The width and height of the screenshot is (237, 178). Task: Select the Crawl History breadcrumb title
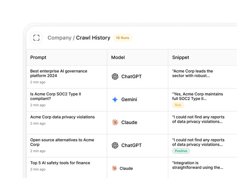pos(93,38)
